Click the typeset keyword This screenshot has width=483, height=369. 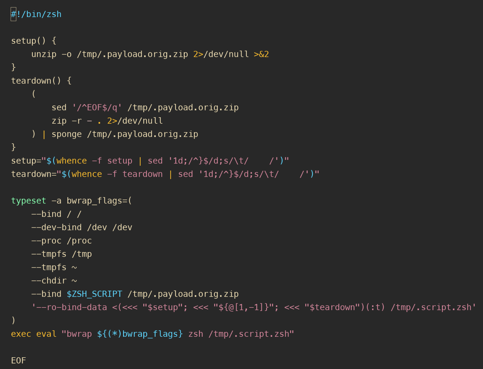28,201
